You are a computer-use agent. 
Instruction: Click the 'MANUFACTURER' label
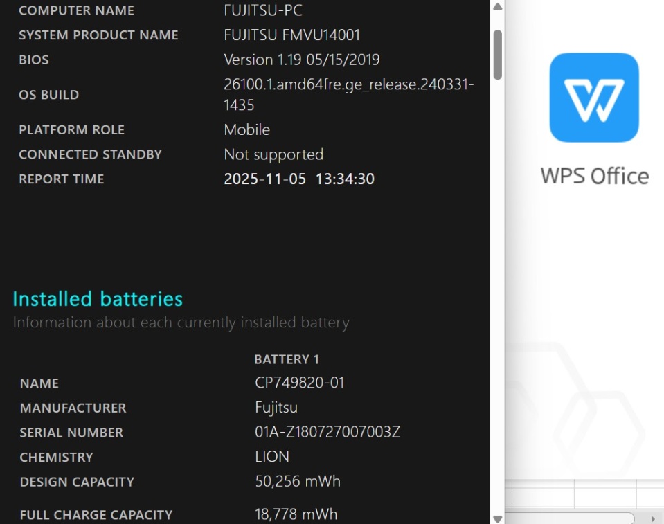pos(73,408)
